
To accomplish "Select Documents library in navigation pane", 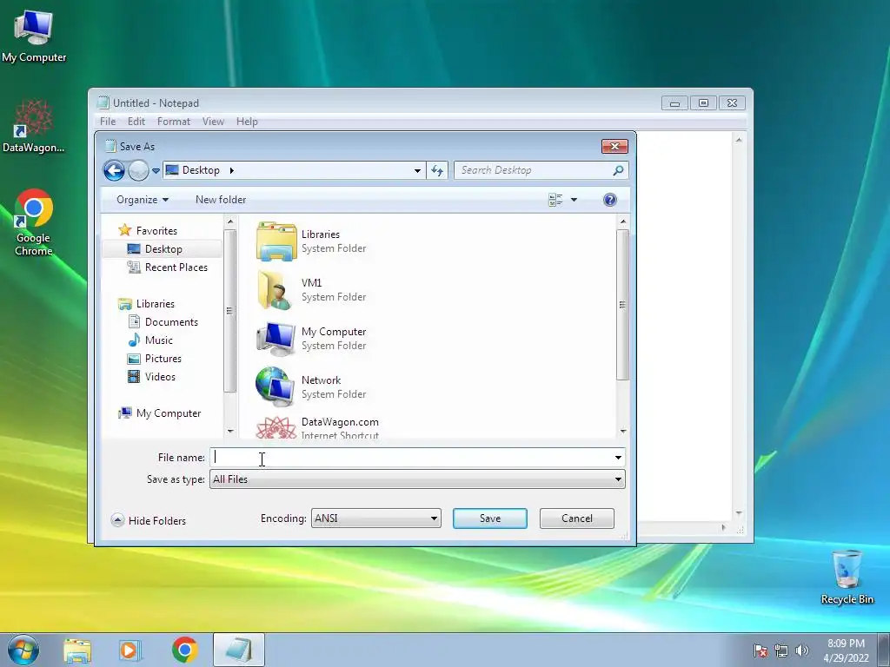I will pyautogui.click(x=171, y=322).
